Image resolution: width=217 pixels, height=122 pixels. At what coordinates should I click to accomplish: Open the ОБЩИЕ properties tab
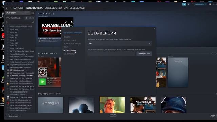(67, 37)
